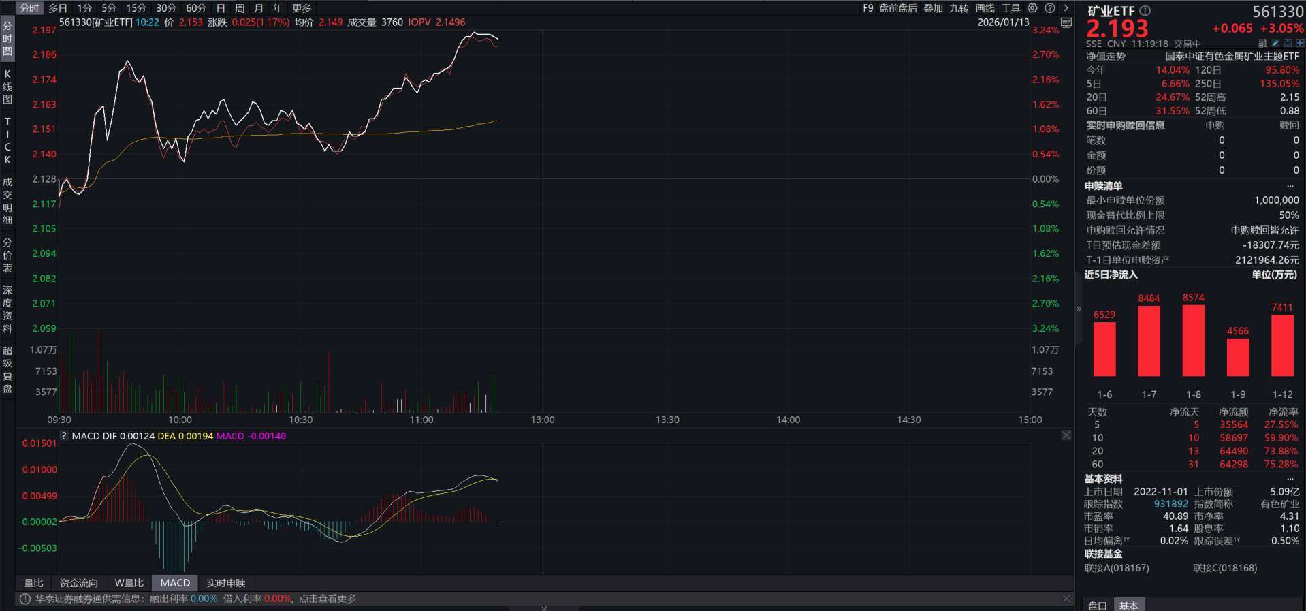Open the 基本 tab in right panel
This screenshot has height=611, width=1306.
(x=1129, y=606)
